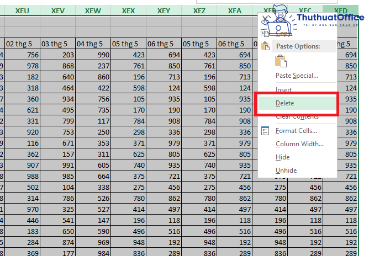Select the XEV column header
The height and width of the screenshot is (256, 369).
tap(58, 10)
